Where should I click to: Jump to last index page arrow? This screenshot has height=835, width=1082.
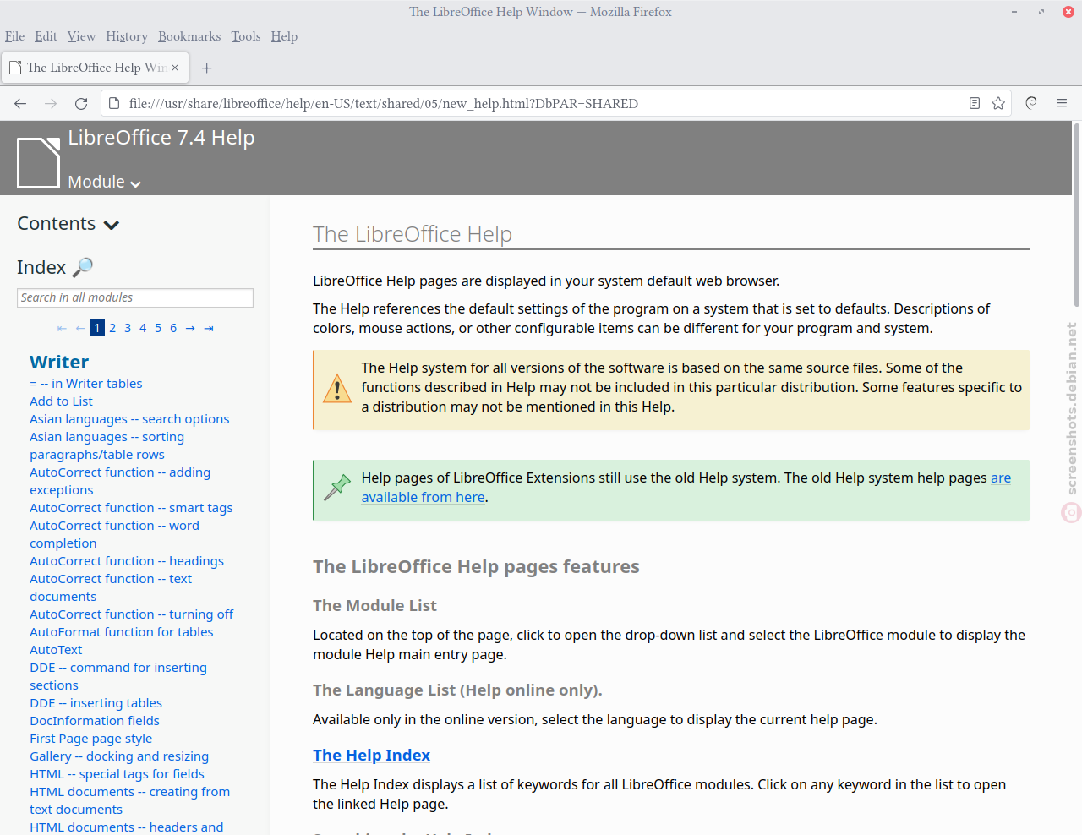[209, 328]
